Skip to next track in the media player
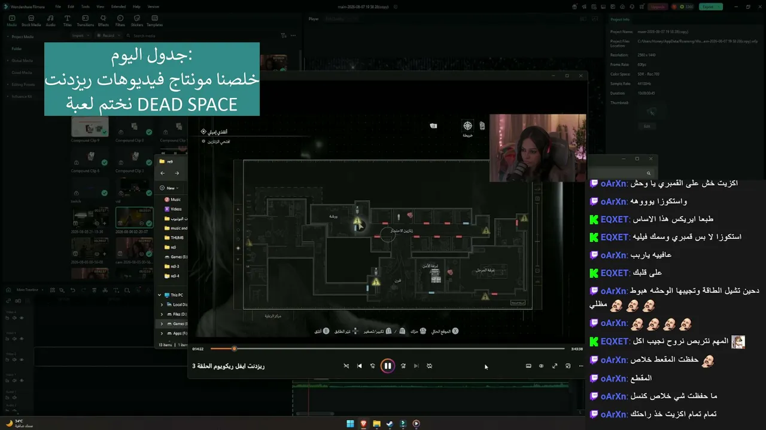This screenshot has height=430, width=766. [x=416, y=366]
